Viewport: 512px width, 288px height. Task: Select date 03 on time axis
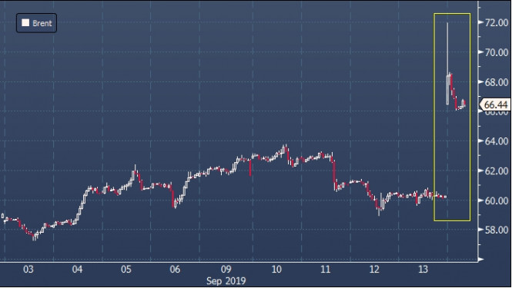pos(28,270)
